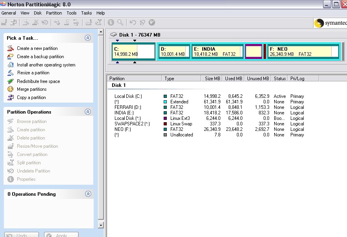Click the Create a new partition icon
The width and height of the screenshot is (347, 237).
point(11,48)
